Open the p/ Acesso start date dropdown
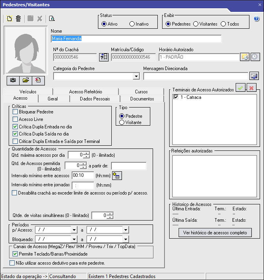Screen dimensions: 264x280 click(74, 230)
